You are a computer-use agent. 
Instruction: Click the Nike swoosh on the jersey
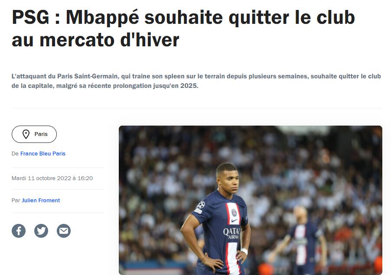234,221
